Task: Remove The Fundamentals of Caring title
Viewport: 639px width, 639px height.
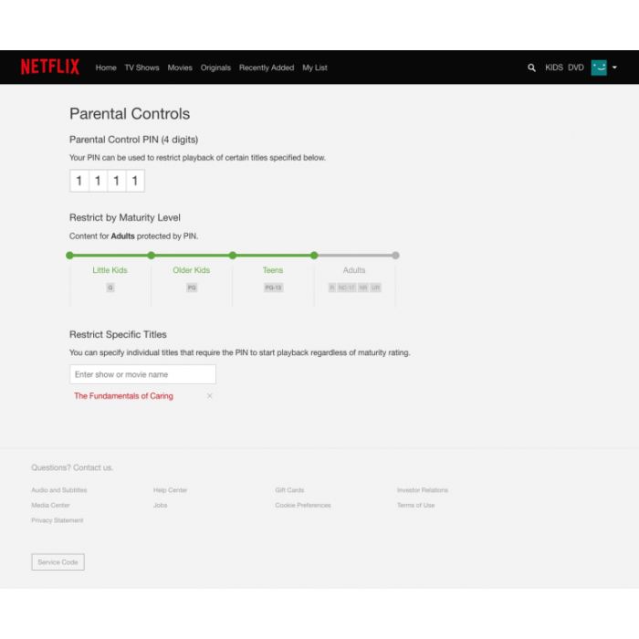Action: click(210, 396)
